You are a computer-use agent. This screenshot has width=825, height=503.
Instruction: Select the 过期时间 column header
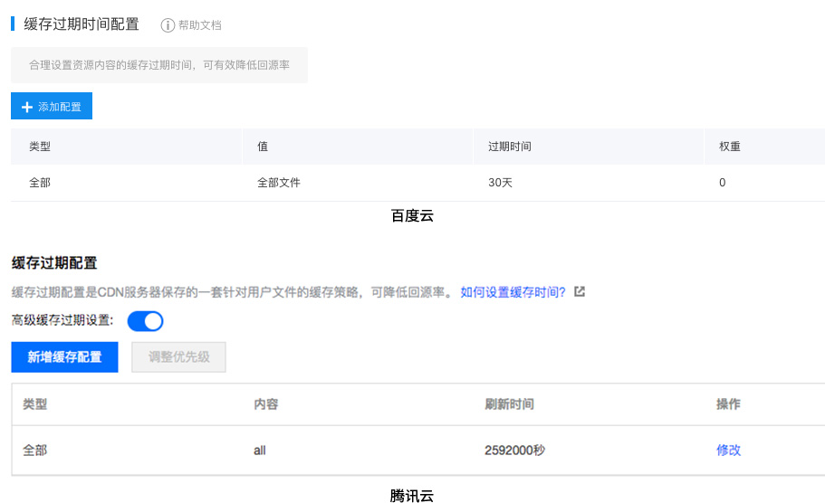point(509,147)
